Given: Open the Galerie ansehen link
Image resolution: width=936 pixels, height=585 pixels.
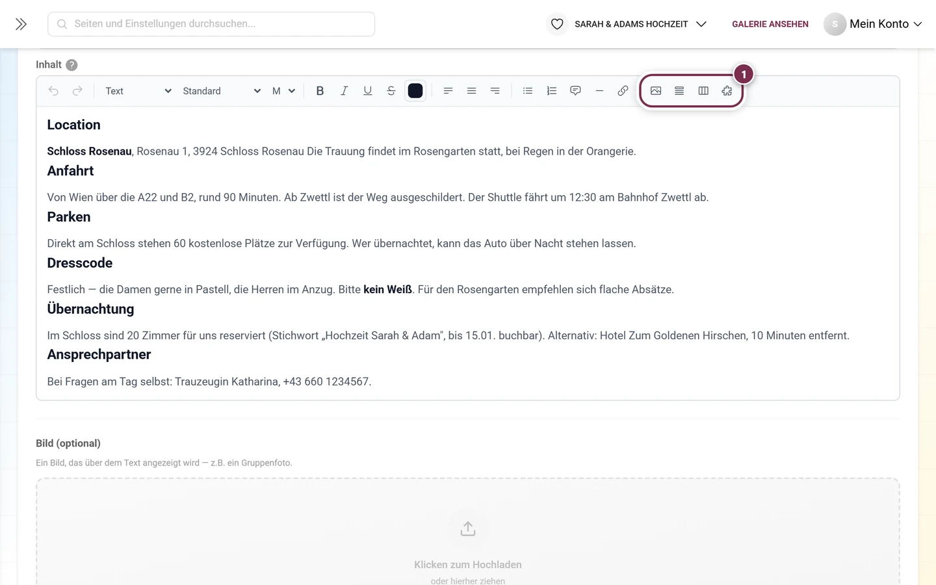Looking at the screenshot, I should point(770,24).
